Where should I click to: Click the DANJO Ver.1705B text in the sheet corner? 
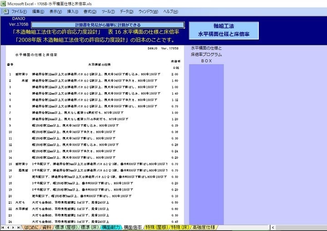(x=163, y=49)
